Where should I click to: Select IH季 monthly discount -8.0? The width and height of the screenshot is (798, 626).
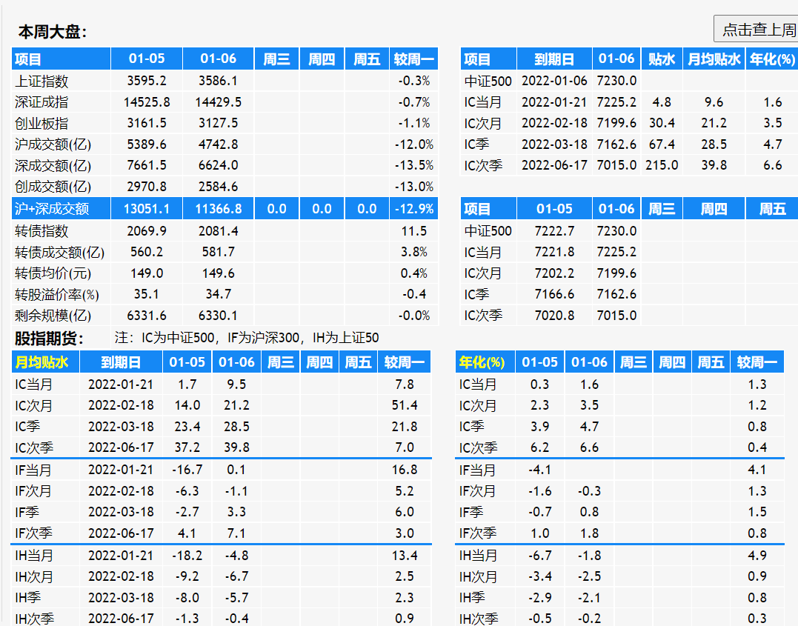[187, 598]
